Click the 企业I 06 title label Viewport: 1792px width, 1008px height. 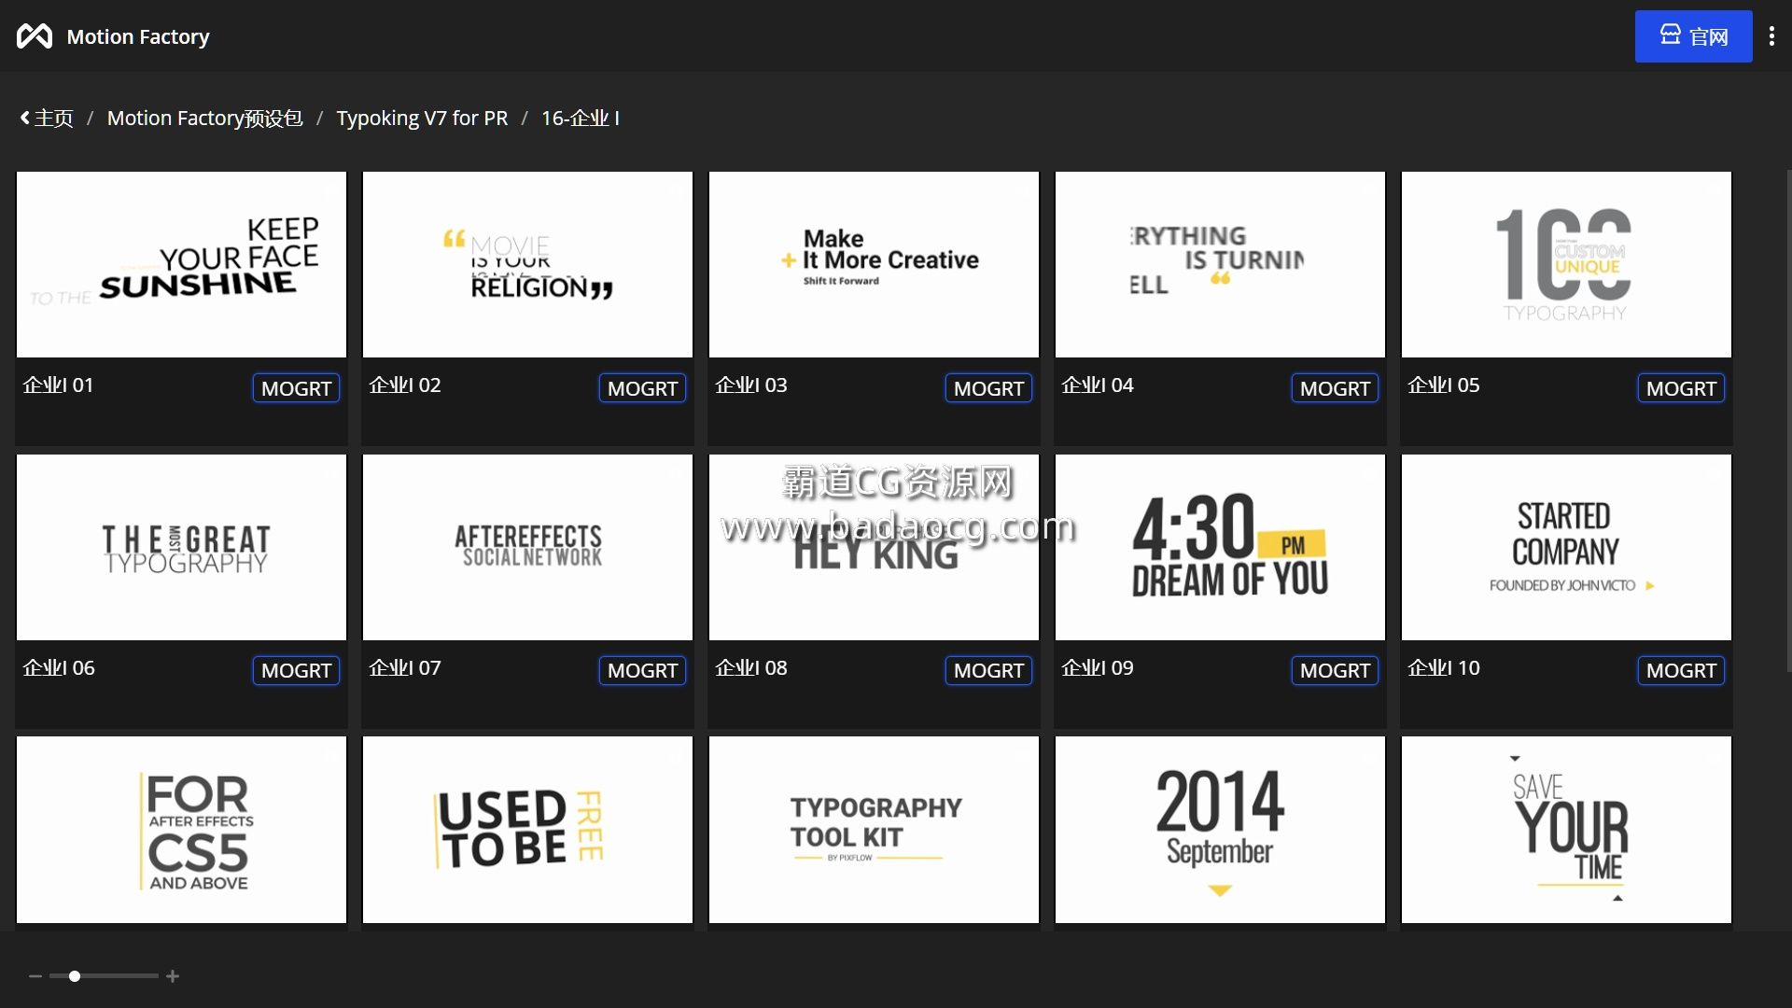(x=58, y=667)
